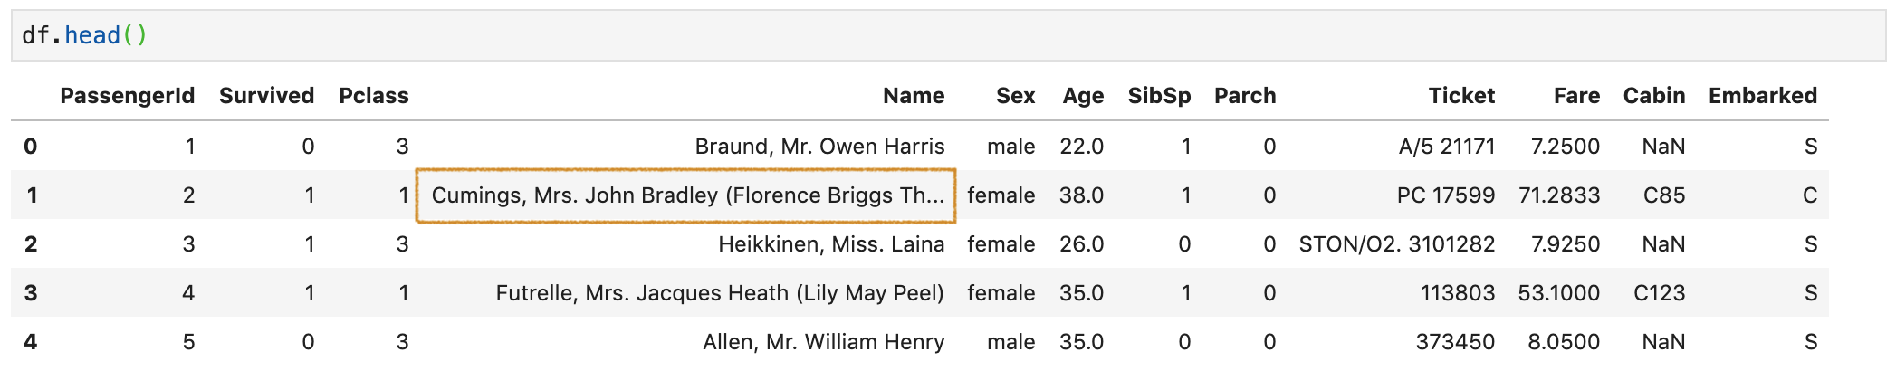Image resolution: width=1896 pixels, height=371 pixels.
Task: Select the Ticket column header
Action: [1461, 96]
